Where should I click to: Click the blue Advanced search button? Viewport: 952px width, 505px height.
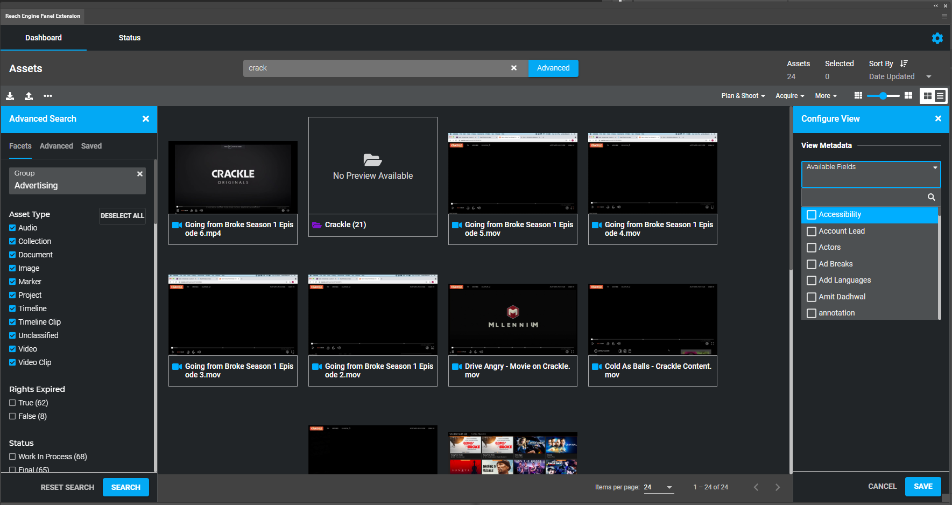[x=553, y=68]
